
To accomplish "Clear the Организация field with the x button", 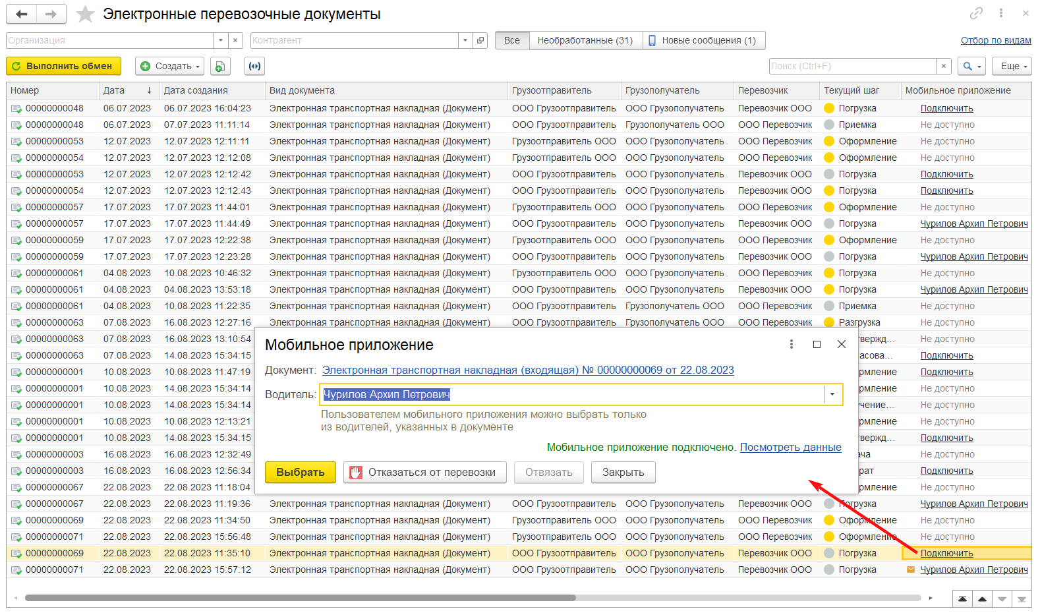I will 235,40.
